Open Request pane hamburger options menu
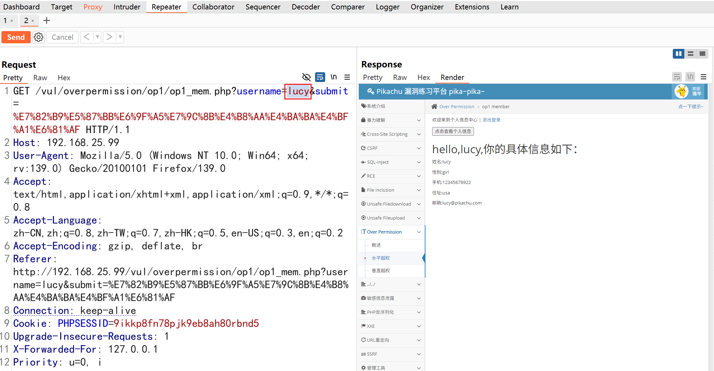Viewport: 714px width, 371px height. pos(347,77)
